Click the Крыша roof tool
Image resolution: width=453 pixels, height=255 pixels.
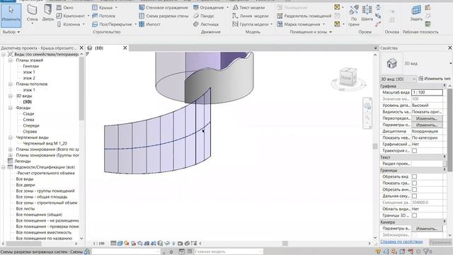[103, 7]
